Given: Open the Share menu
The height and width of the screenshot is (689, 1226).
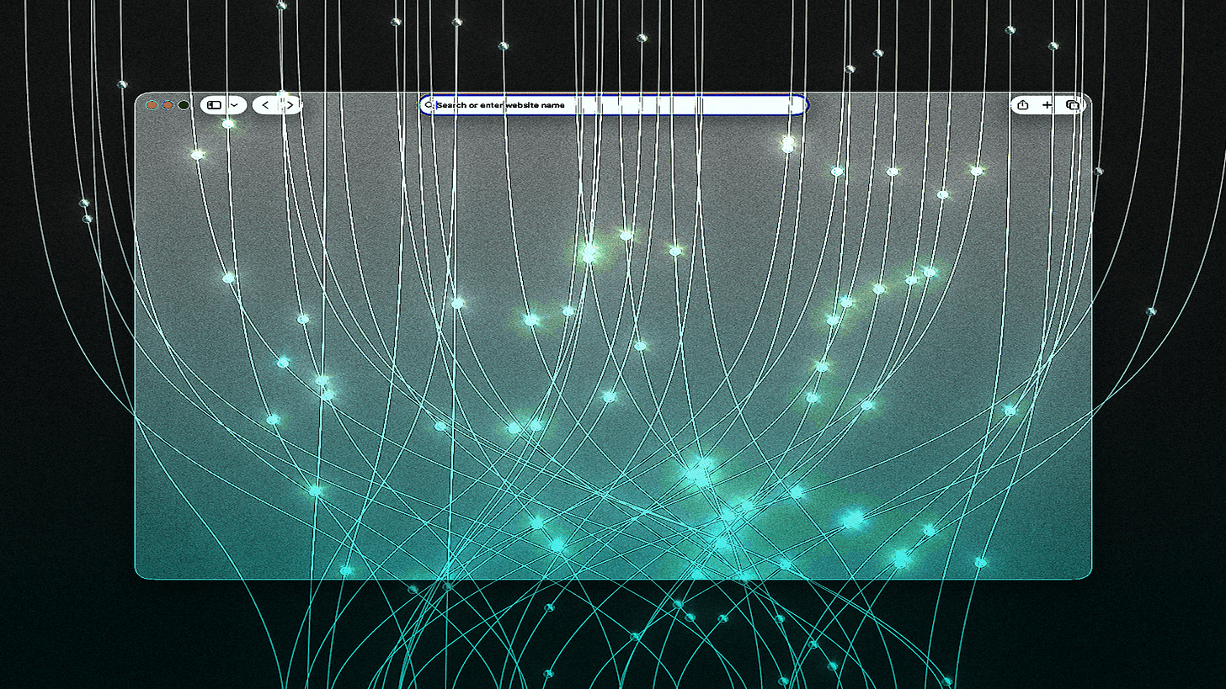Looking at the screenshot, I should point(1023,105).
